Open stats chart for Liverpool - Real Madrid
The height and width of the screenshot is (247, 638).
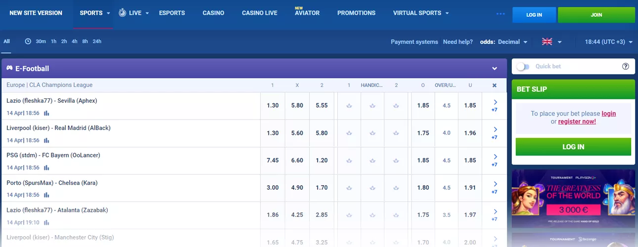point(46,140)
